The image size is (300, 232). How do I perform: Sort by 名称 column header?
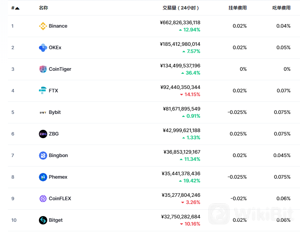(43, 8)
